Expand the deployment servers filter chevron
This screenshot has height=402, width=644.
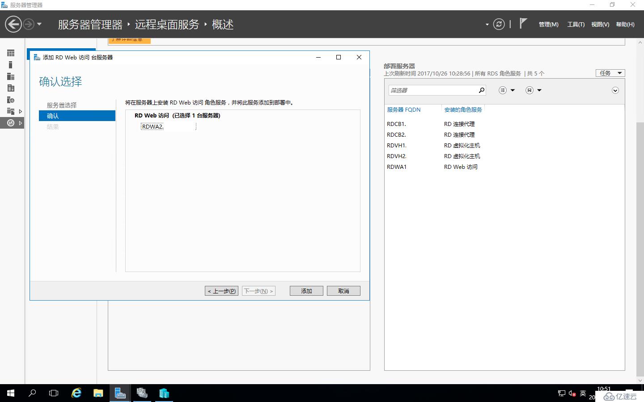click(615, 90)
